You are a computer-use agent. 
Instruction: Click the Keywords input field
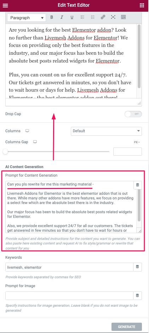coord(69,267)
